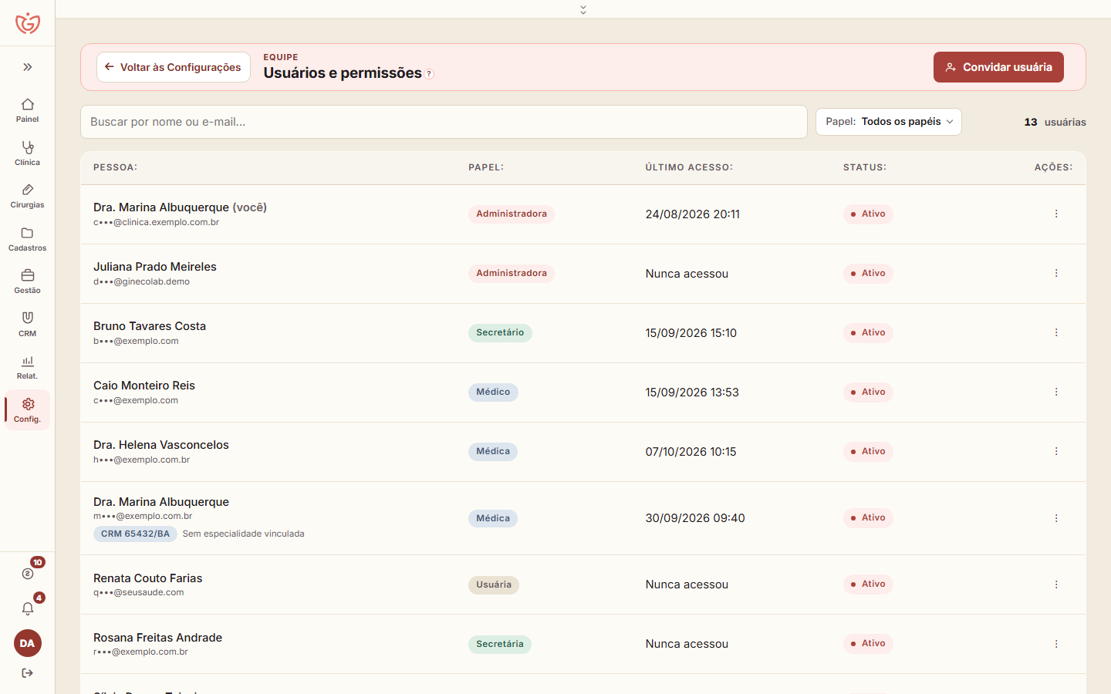Click the email d•••@ginecolab.demo
Image resolution: width=1111 pixels, height=694 pixels.
[142, 281]
